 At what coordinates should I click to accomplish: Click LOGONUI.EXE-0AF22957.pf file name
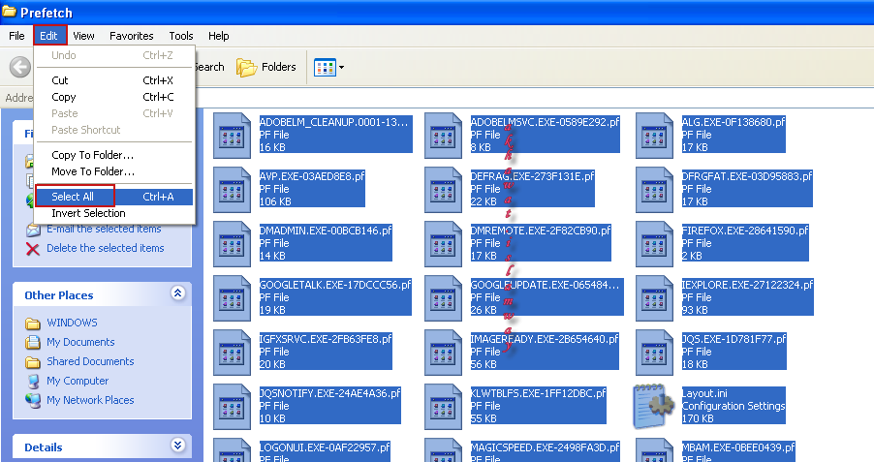(325, 447)
